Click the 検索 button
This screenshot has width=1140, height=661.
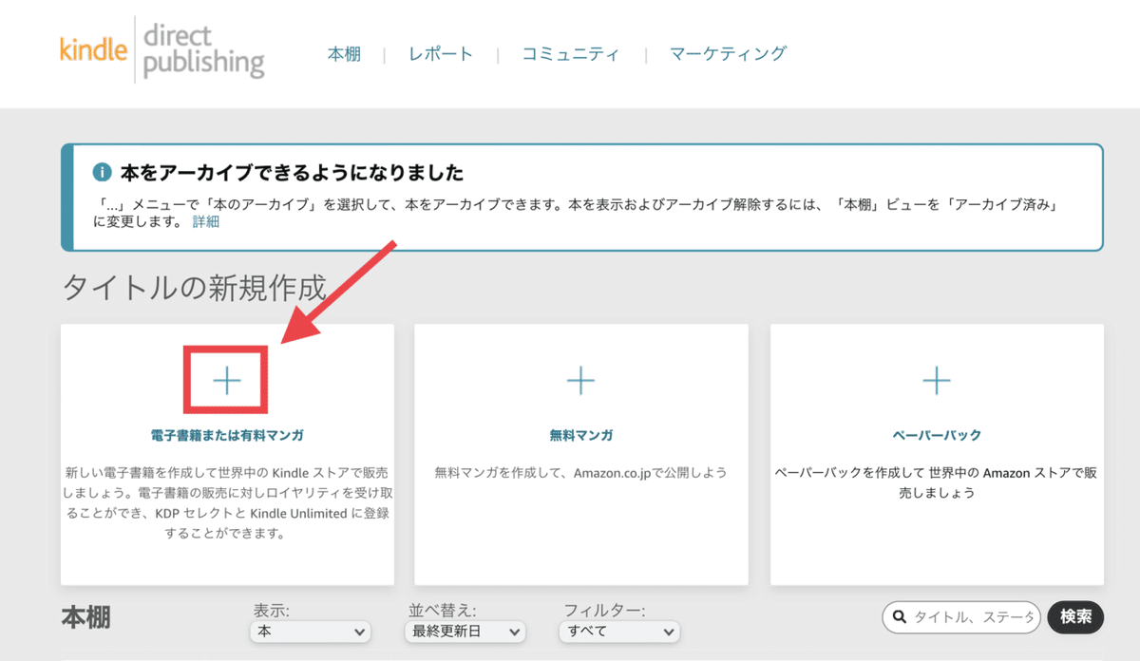[x=1075, y=617]
